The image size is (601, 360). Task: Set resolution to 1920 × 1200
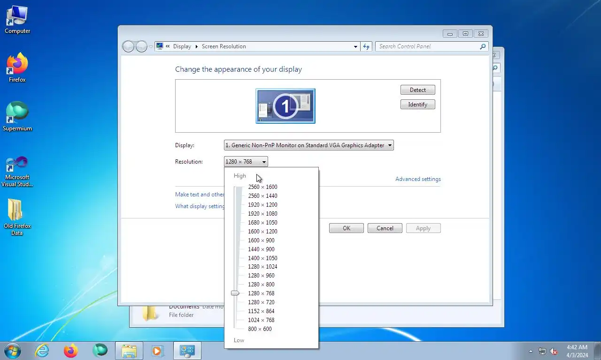[x=262, y=205]
